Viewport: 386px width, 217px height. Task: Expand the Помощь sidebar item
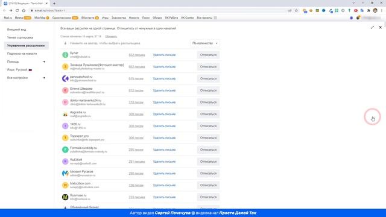tap(27, 61)
